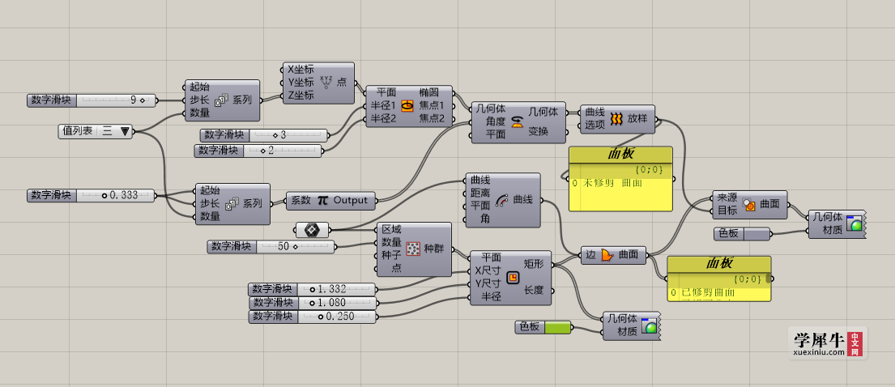Click the 距离 input of the offset component

480,193
